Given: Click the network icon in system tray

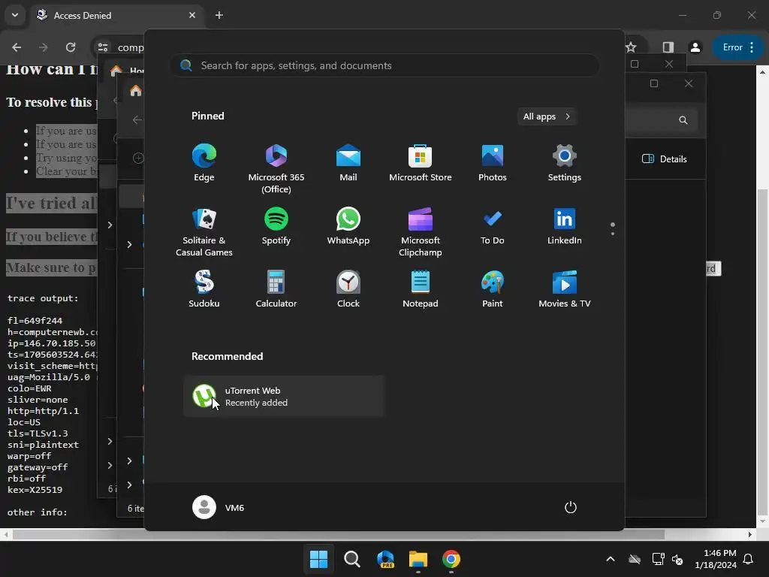Looking at the screenshot, I should (x=658, y=559).
